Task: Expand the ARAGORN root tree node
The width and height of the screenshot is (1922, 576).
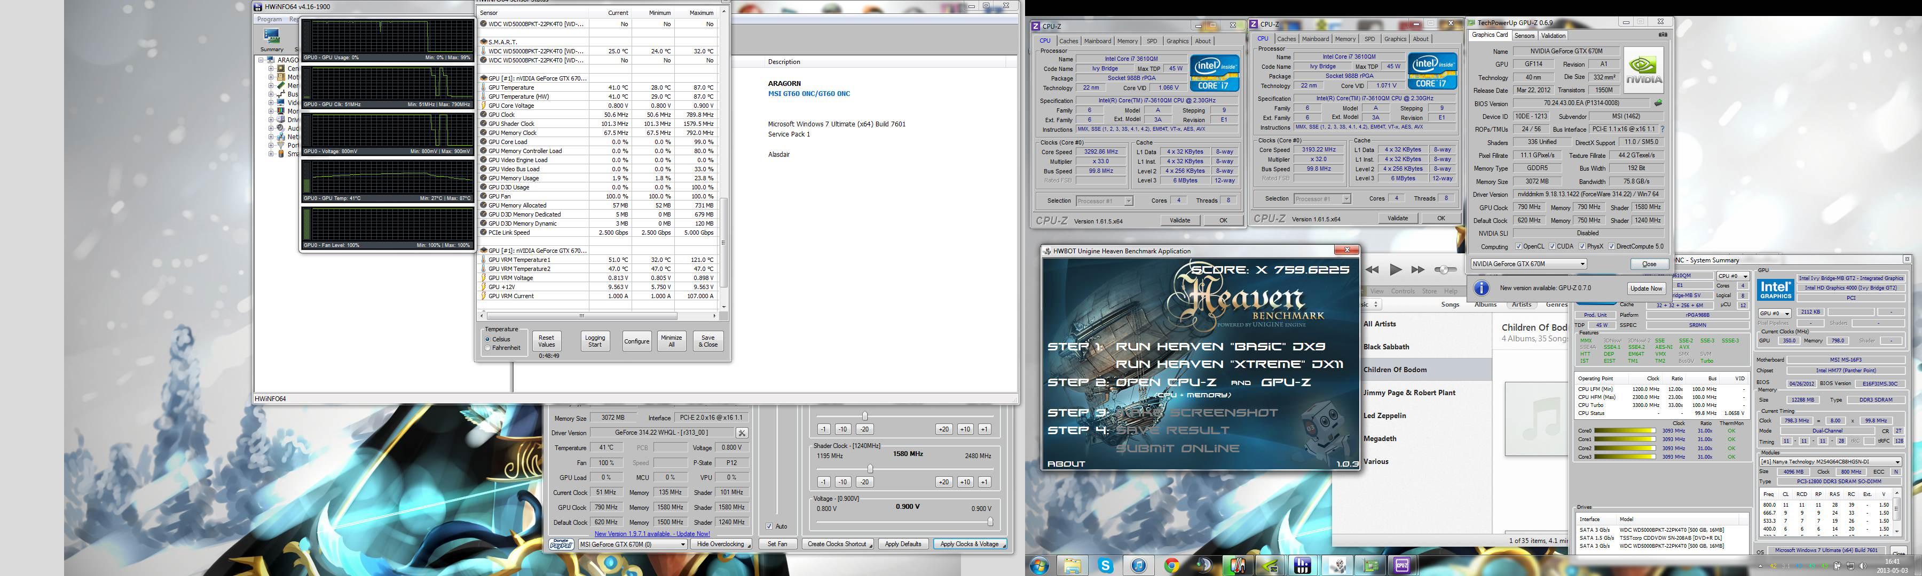Action: tap(261, 60)
